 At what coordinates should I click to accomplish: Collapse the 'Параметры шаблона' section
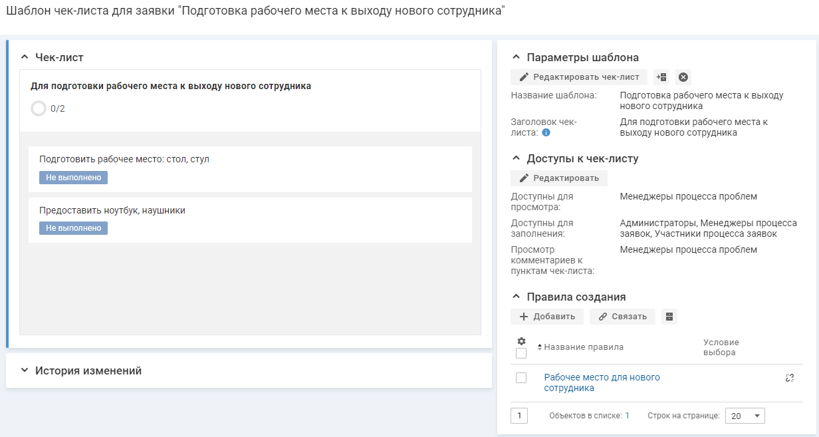pos(517,57)
